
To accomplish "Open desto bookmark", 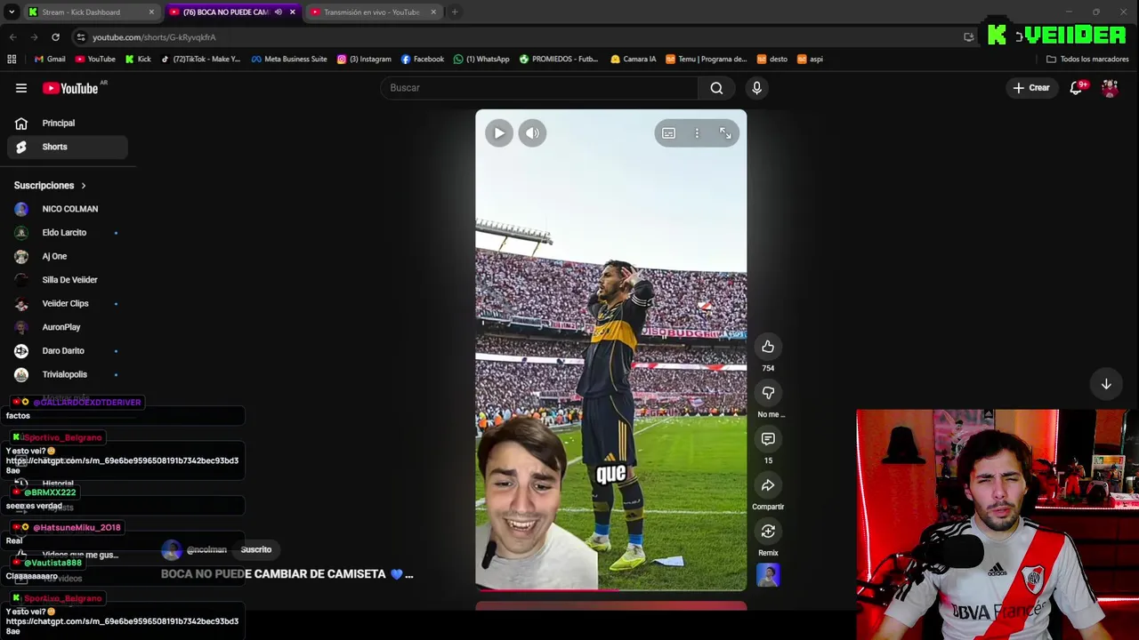I will 772,60.
